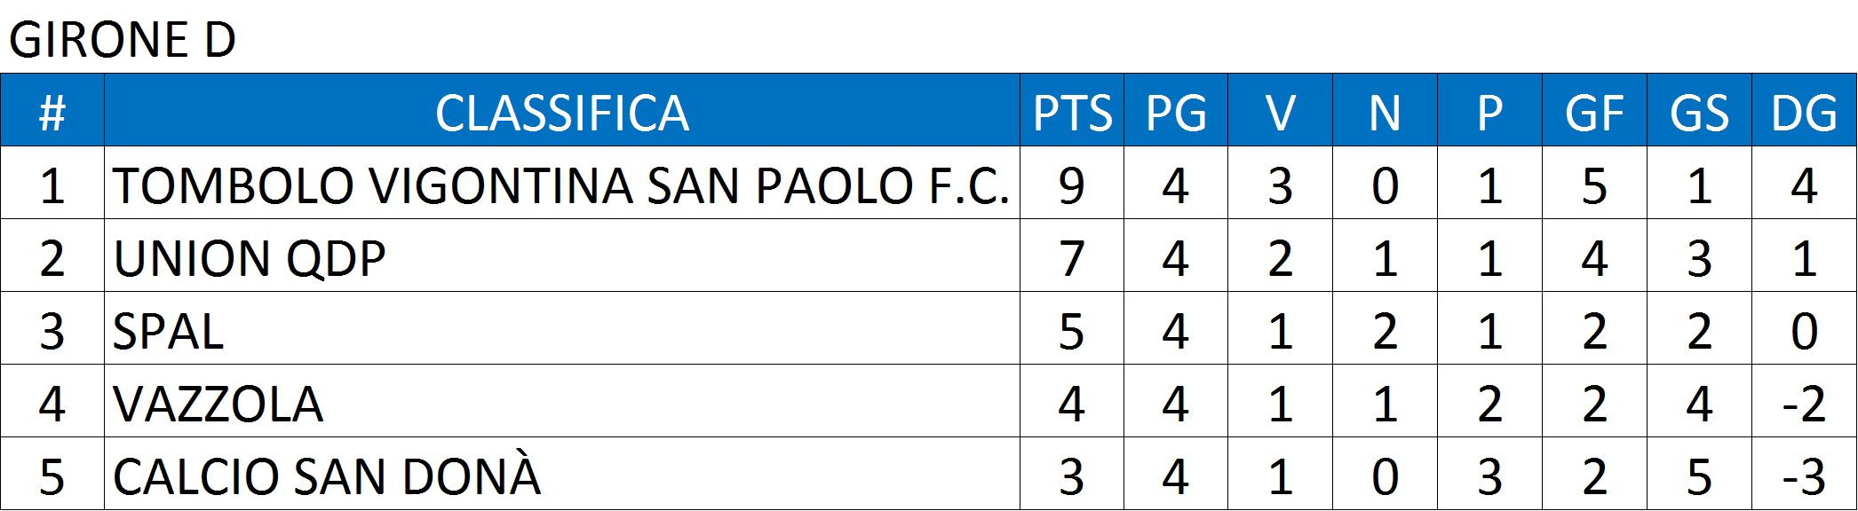Select the VAZZOLA team cell
Image resolution: width=1858 pixels, height=511 pixels.
(562, 402)
